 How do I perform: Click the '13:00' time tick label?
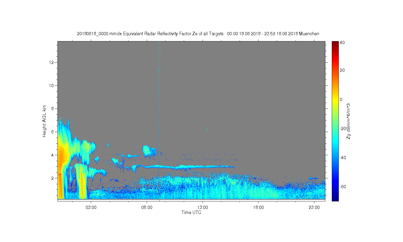tap(203, 207)
